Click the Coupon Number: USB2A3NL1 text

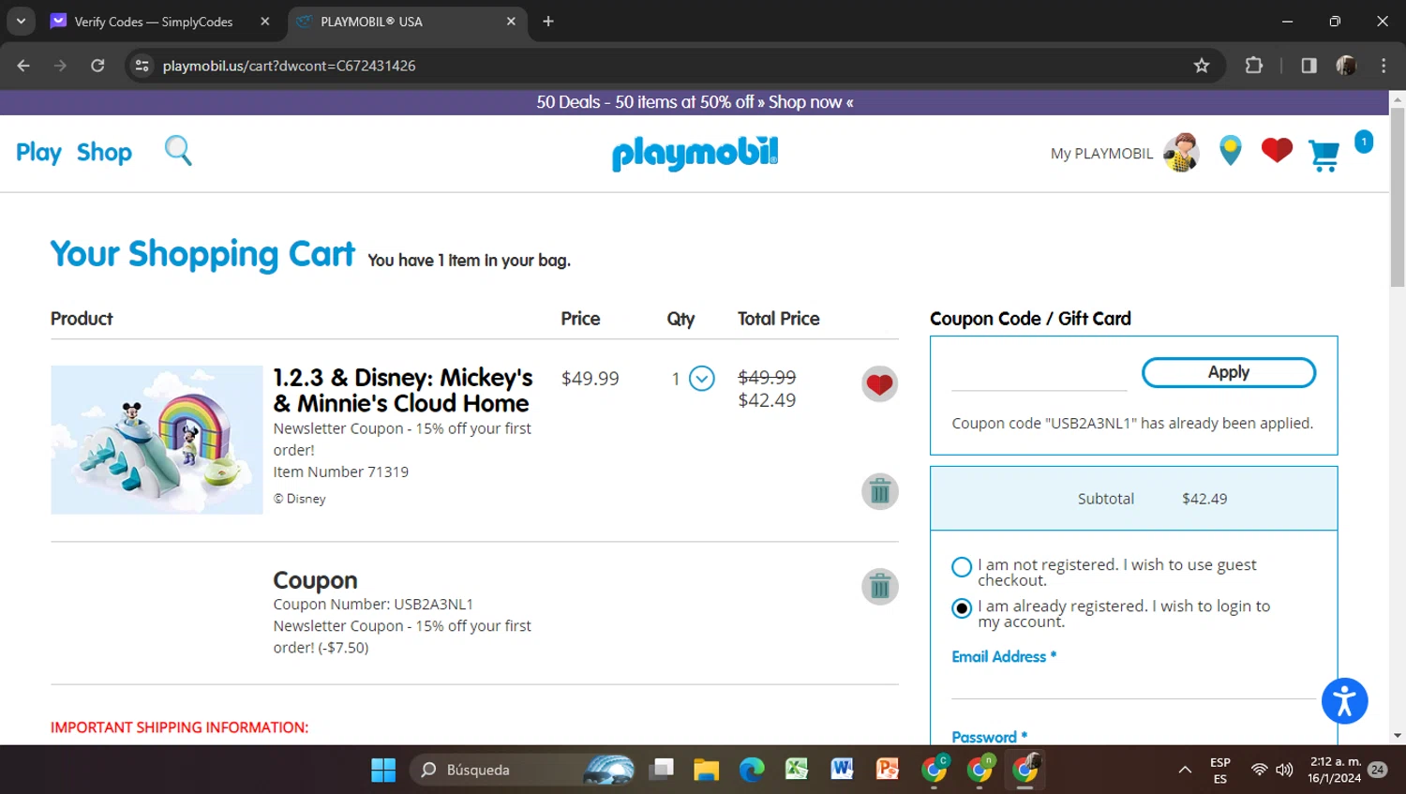(x=373, y=604)
